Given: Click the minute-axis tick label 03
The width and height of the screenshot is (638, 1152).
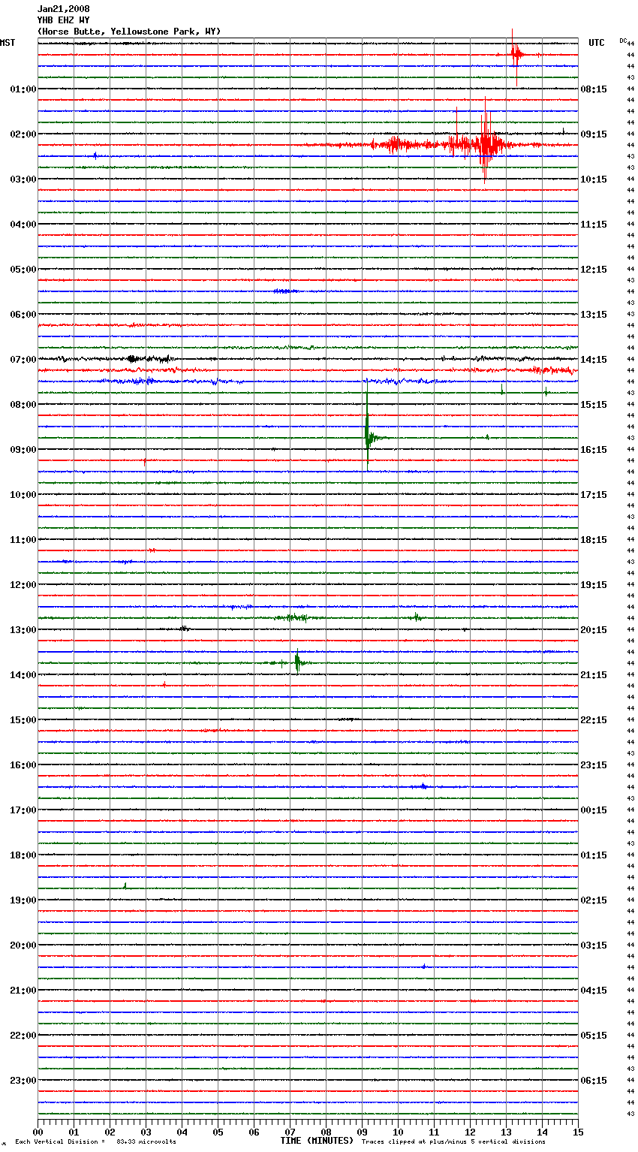Looking at the screenshot, I should point(146,1132).
